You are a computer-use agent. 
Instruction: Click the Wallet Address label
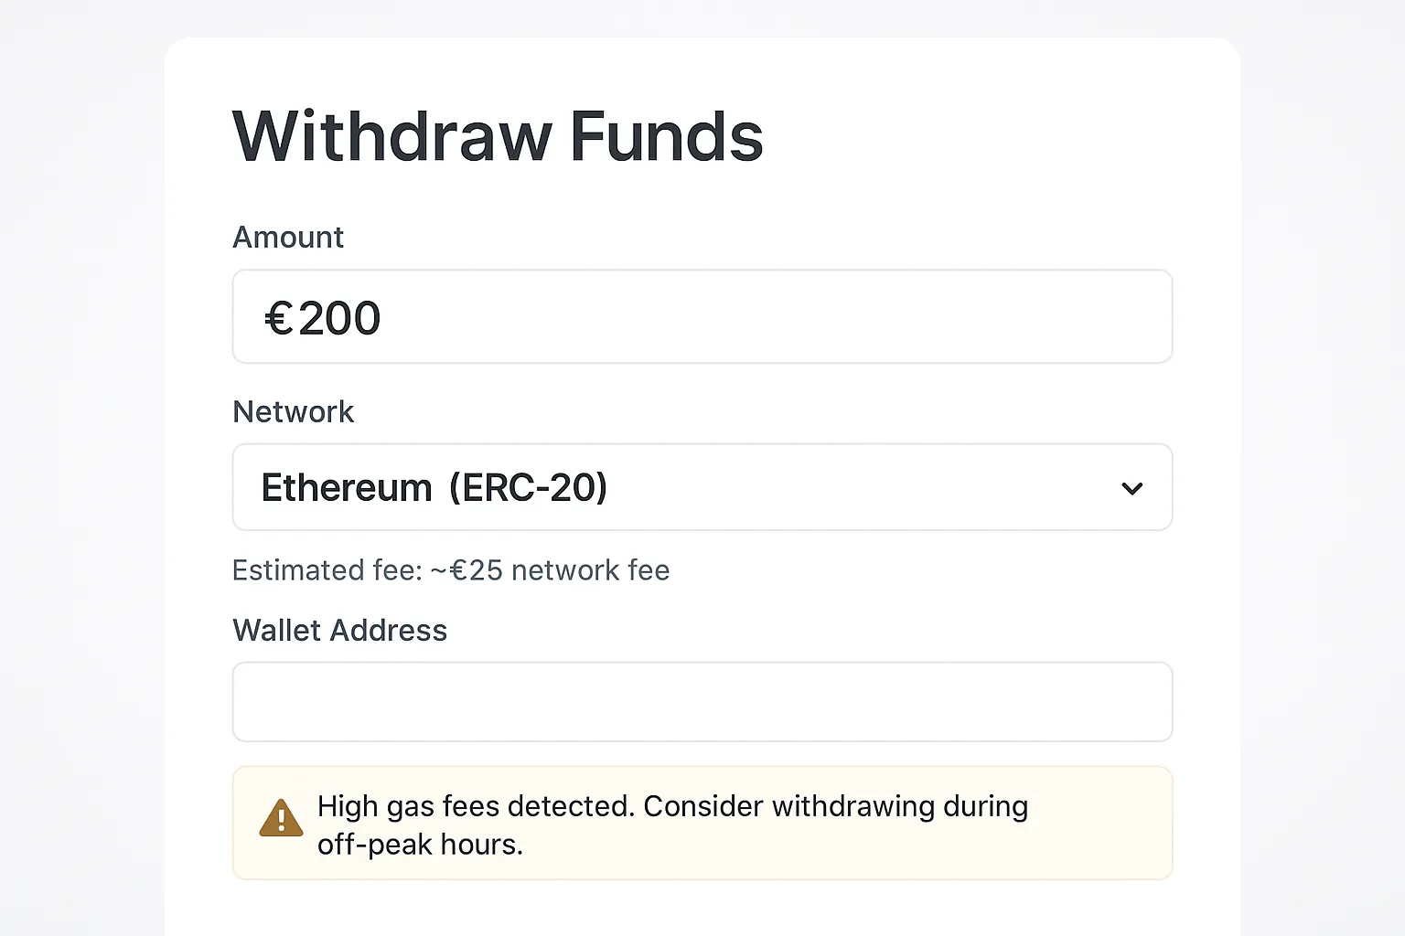click(x=339, y=630)
